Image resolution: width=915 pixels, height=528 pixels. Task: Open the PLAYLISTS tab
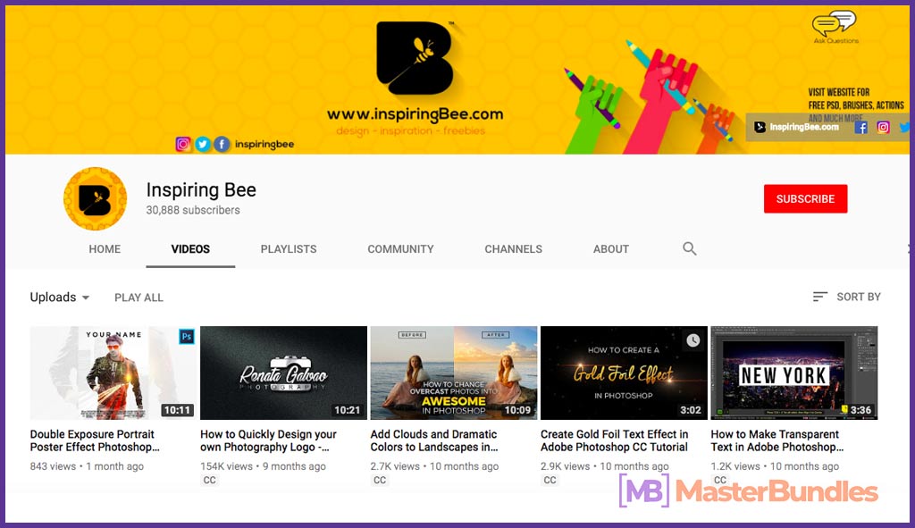[x=289, y=249]
